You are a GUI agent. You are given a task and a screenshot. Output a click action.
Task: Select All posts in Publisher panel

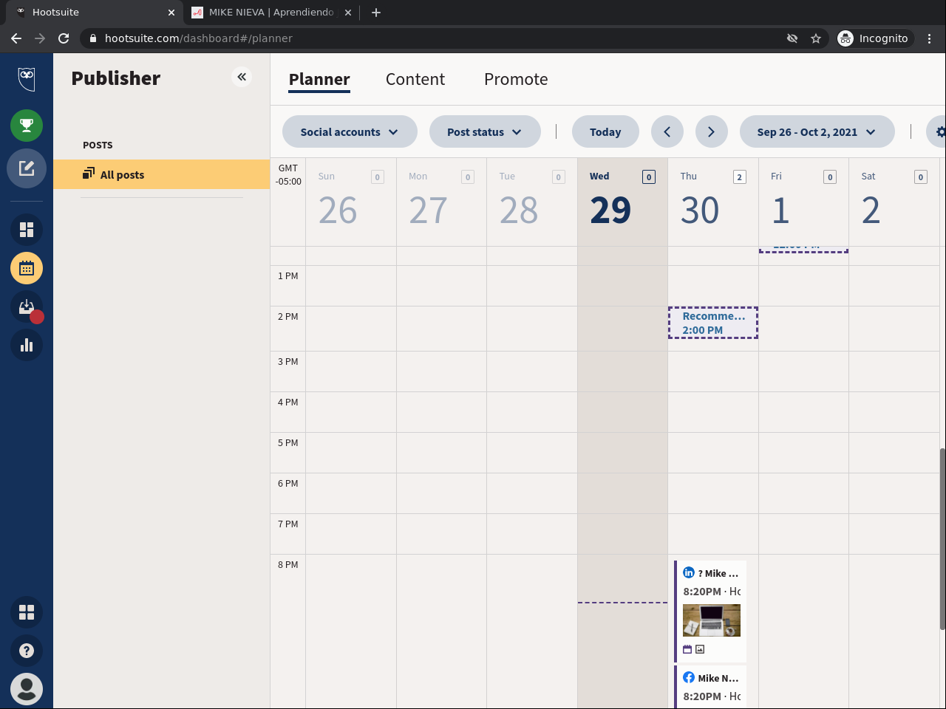[x=161, y=174]
